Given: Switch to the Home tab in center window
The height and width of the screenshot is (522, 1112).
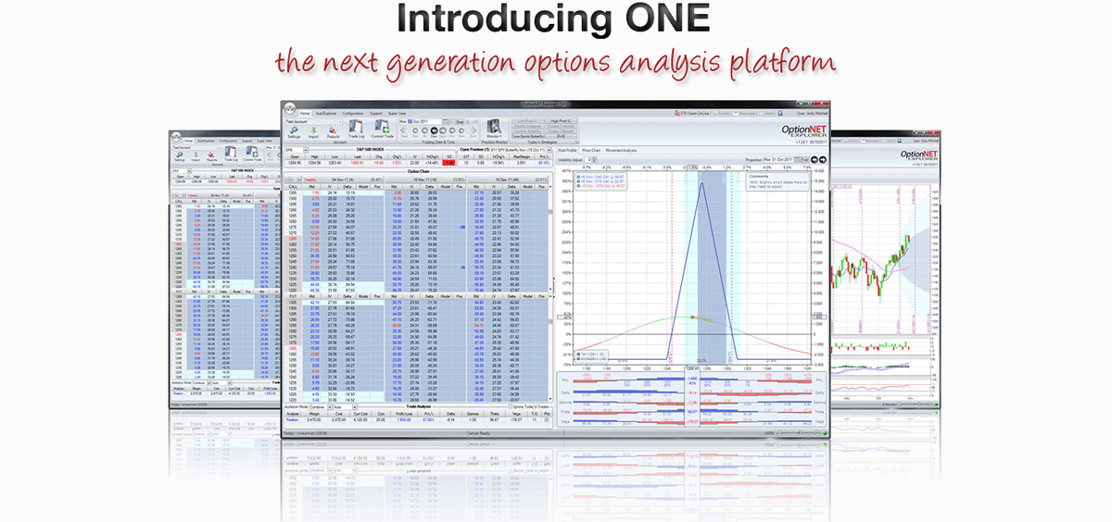Looking at the screenshot, I should (304, 113).
